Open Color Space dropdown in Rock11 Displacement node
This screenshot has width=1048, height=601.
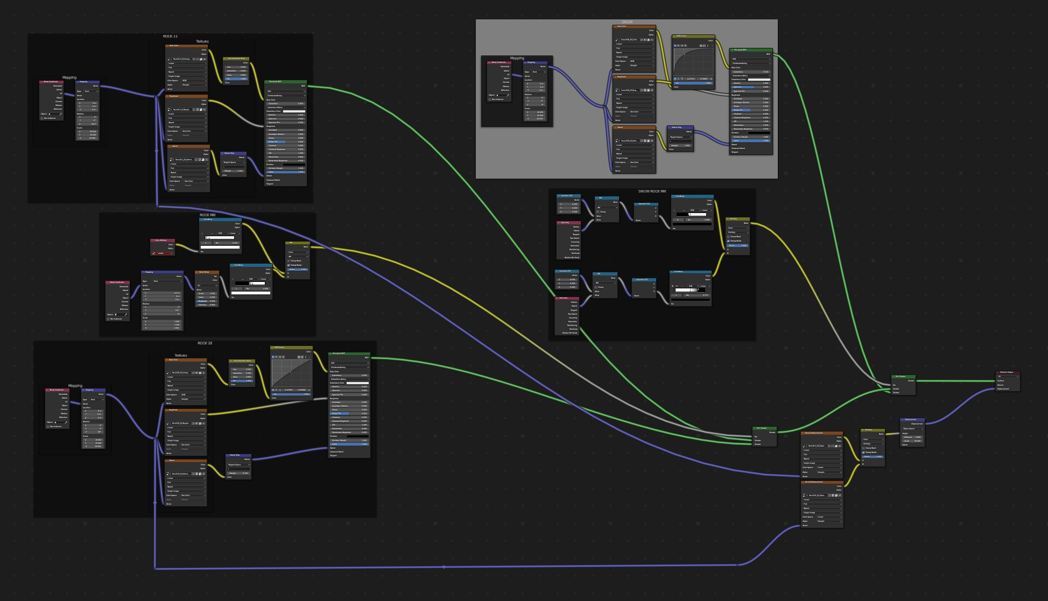click(829, 468)
